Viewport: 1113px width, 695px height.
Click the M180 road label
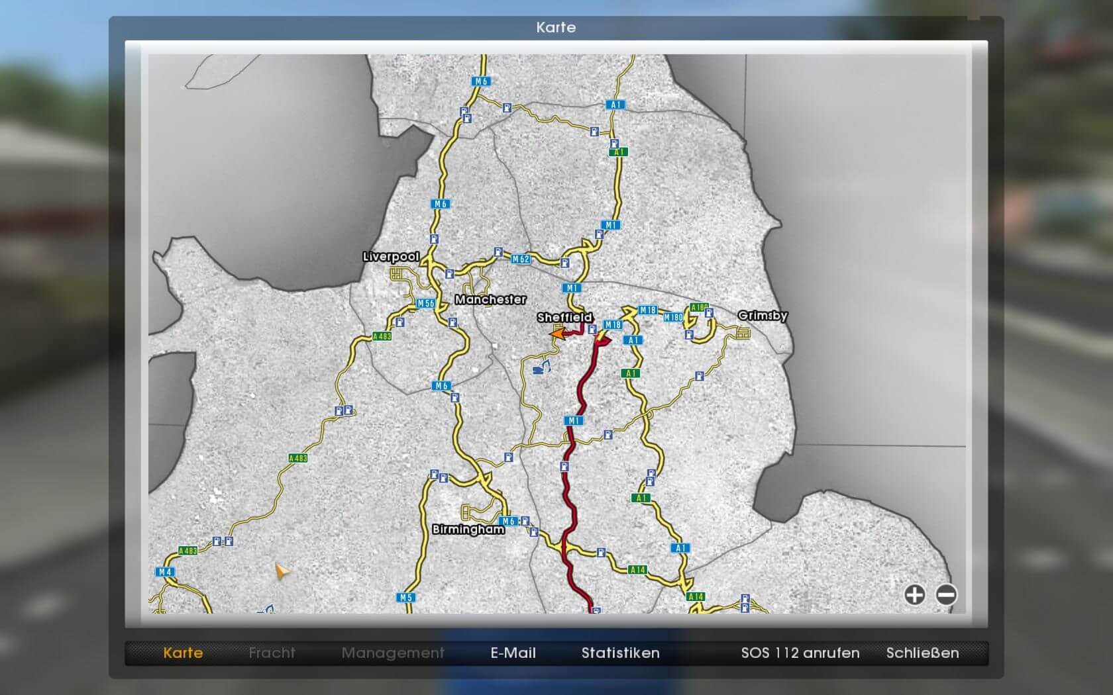click(x=673, y=318)
